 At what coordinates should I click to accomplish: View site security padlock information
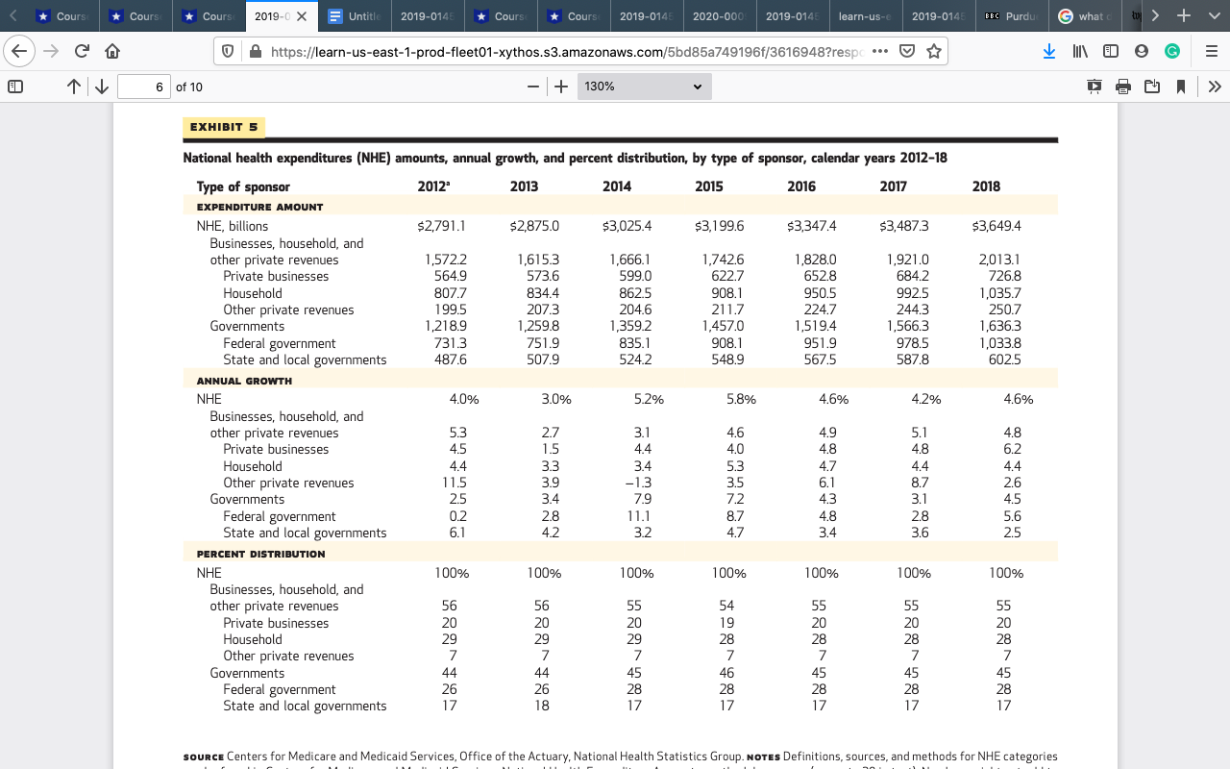coord(256,52)
